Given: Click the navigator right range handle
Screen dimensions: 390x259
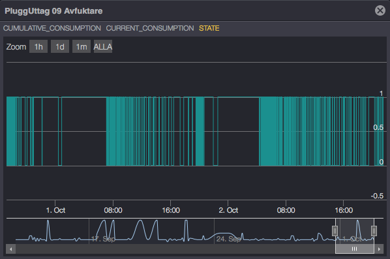Looking at the screenshot, I should (x=374, y=231).
